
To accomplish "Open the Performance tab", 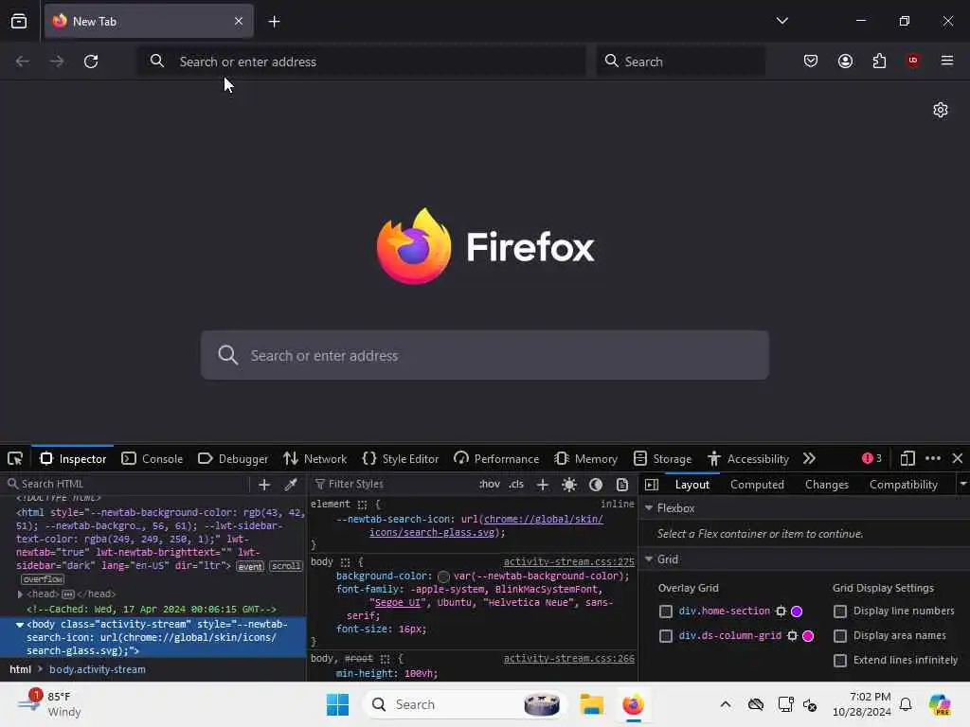I will 496,459.
